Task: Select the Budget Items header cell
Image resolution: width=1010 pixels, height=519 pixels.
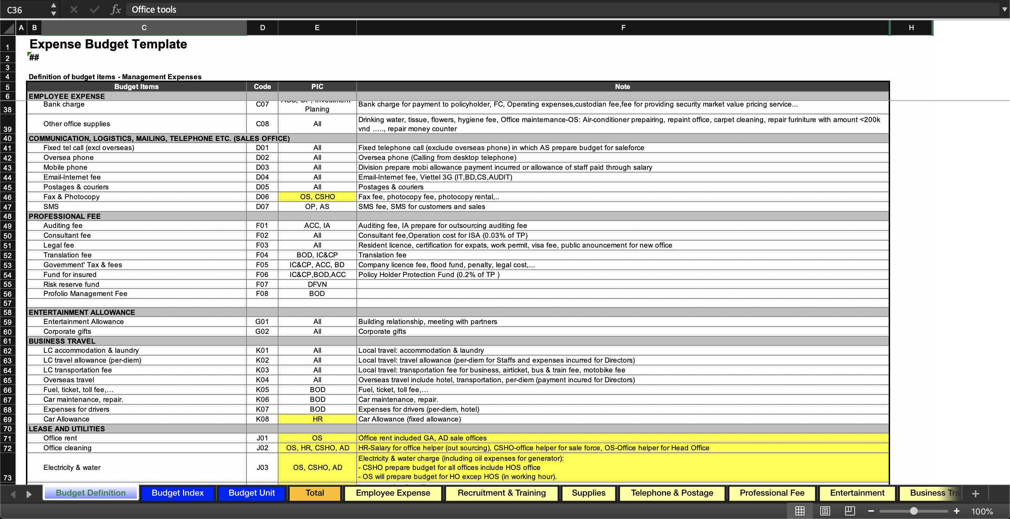Action: 136,87
